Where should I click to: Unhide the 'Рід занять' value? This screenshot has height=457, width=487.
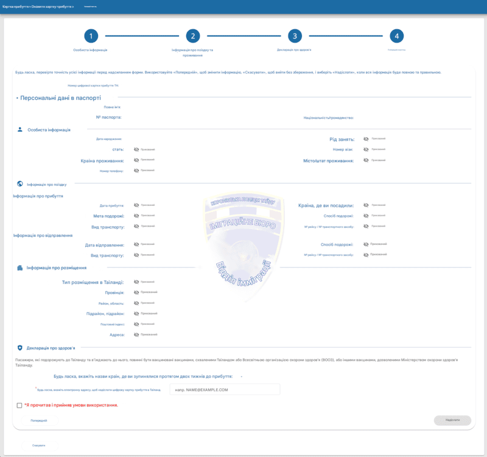(x=366, y=139)
